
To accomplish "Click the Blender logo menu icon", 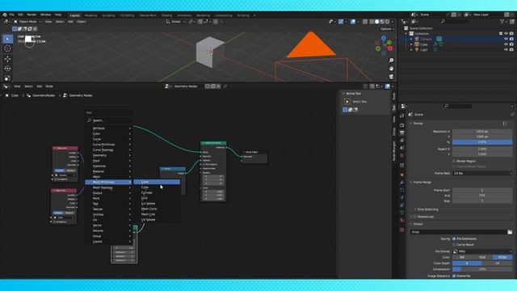I will [5, 15].
